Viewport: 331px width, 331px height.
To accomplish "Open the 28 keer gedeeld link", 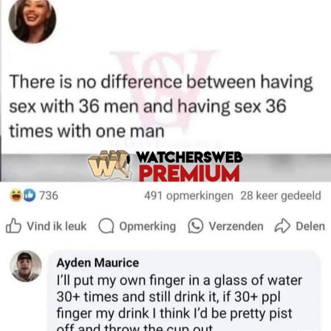I will click(281, 196).
